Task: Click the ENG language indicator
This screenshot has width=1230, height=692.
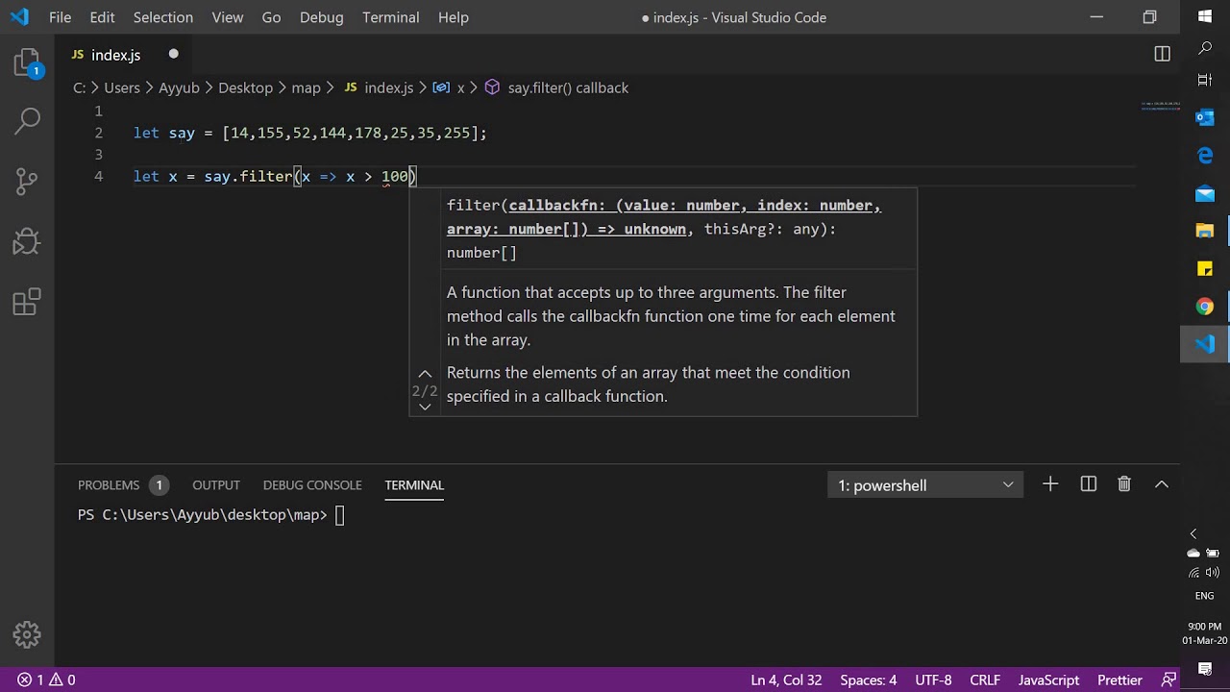Action: [1204, 596]
